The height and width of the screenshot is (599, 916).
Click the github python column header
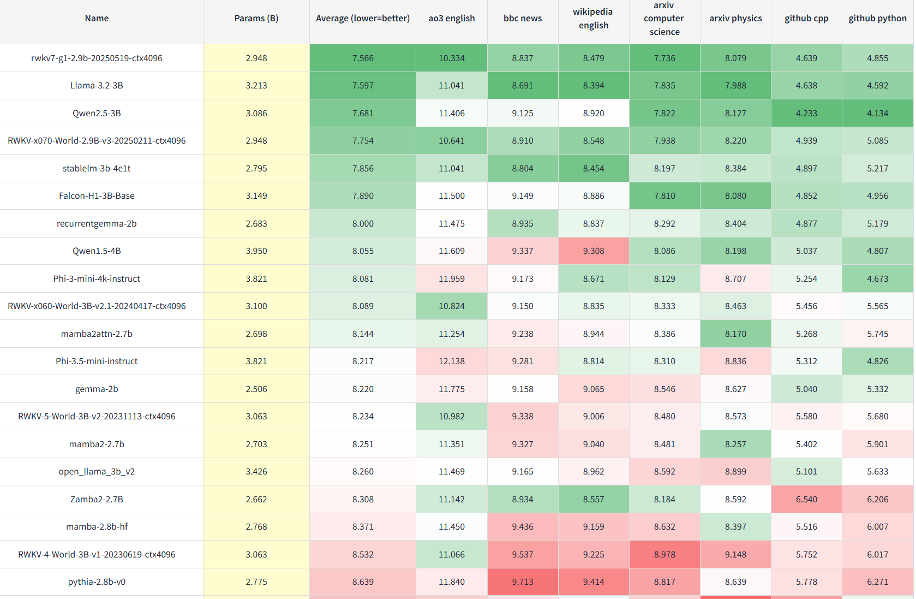click(x=877, y=19)
